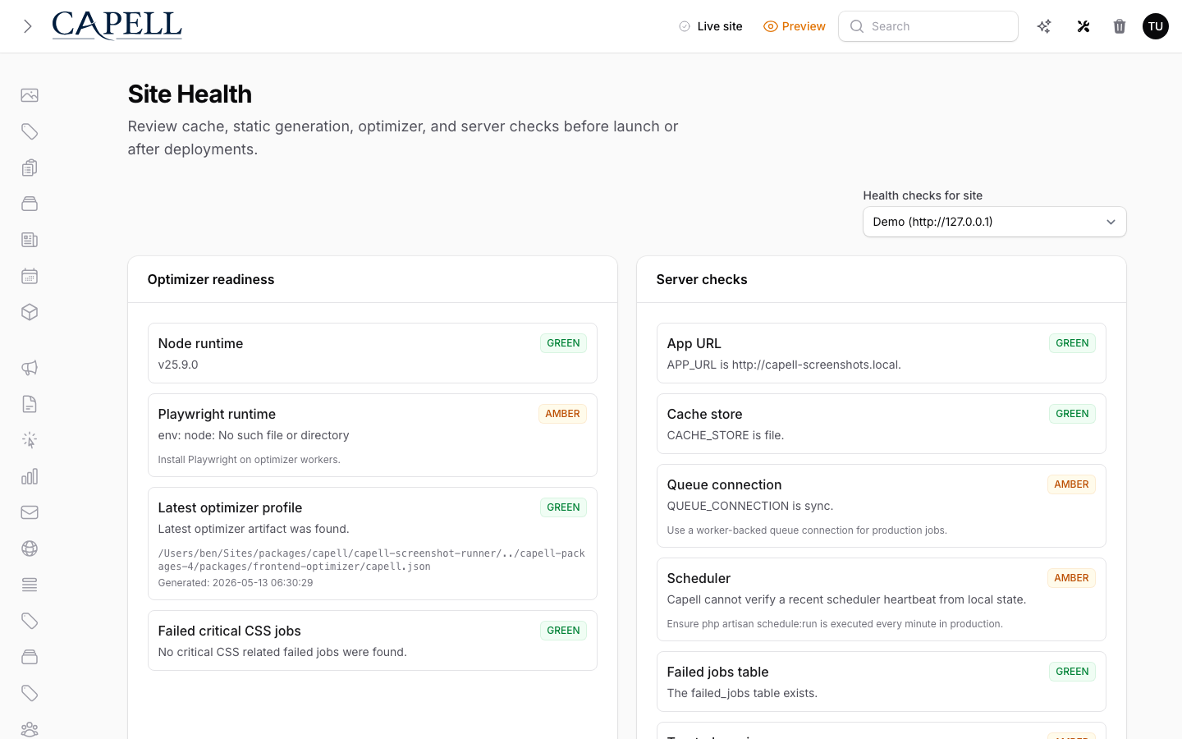This screenshot has height=739, width=1182.
Task: Select the Failed critical CSS jobs title
Action: tap(229, 631)
